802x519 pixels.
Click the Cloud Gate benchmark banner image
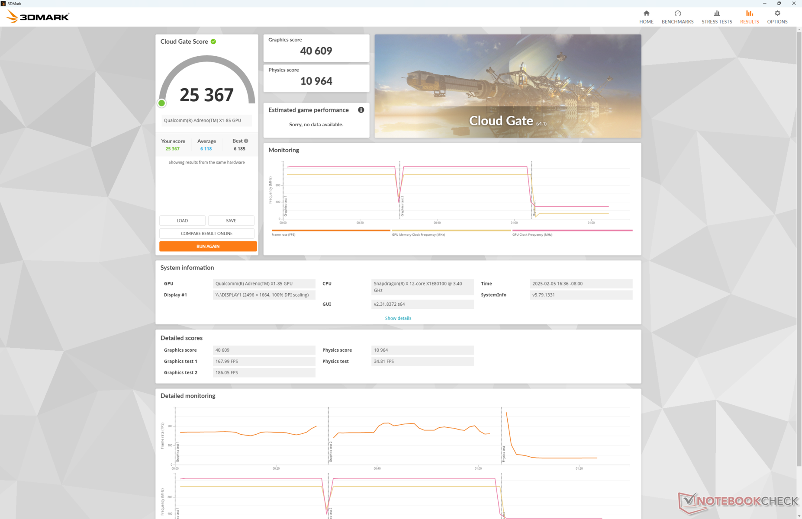click(508, 86)
